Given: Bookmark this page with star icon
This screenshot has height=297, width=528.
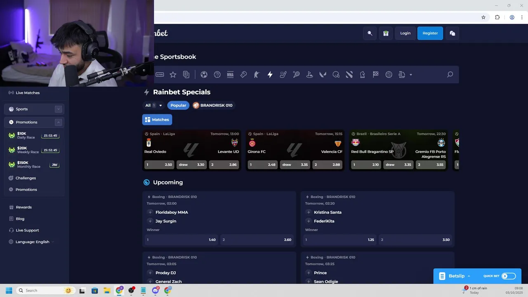Looking at the screenshot, I should [483, 17].
